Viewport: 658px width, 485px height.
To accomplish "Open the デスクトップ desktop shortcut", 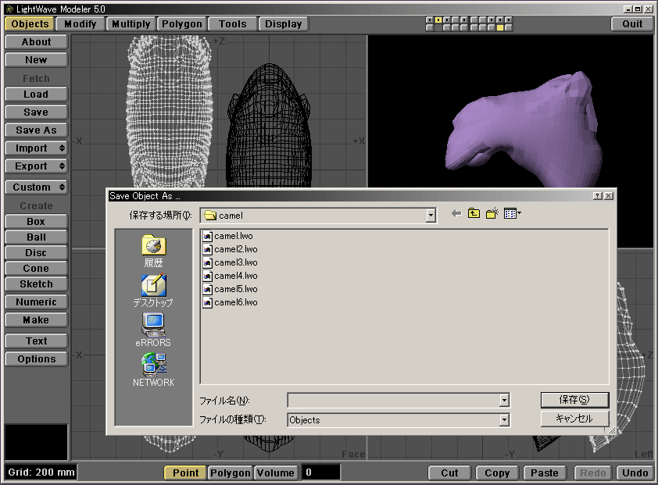I will coord(153,291).
